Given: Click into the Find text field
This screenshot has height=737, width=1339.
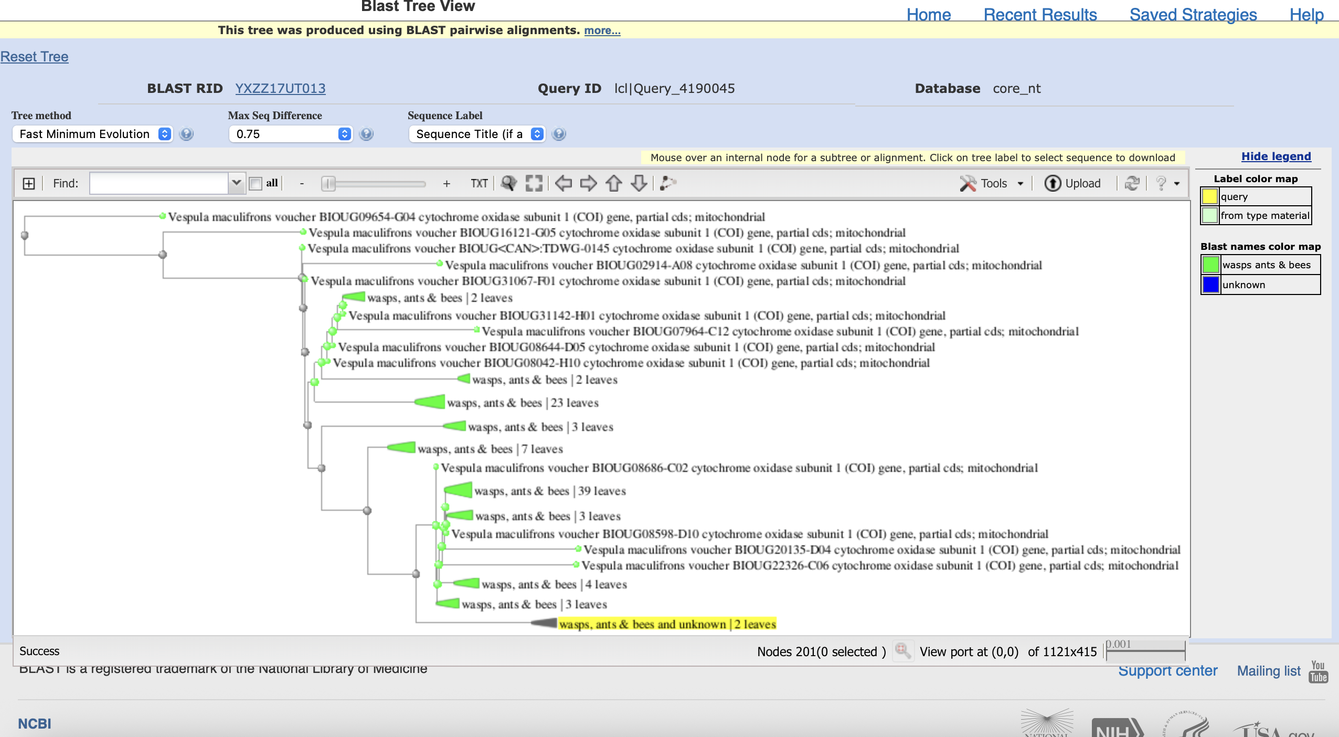Looking at the screenshot, I should (158, 183).
